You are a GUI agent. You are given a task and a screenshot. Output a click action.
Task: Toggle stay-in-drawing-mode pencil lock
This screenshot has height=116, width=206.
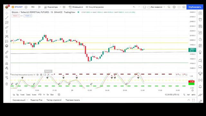(7, 68)
